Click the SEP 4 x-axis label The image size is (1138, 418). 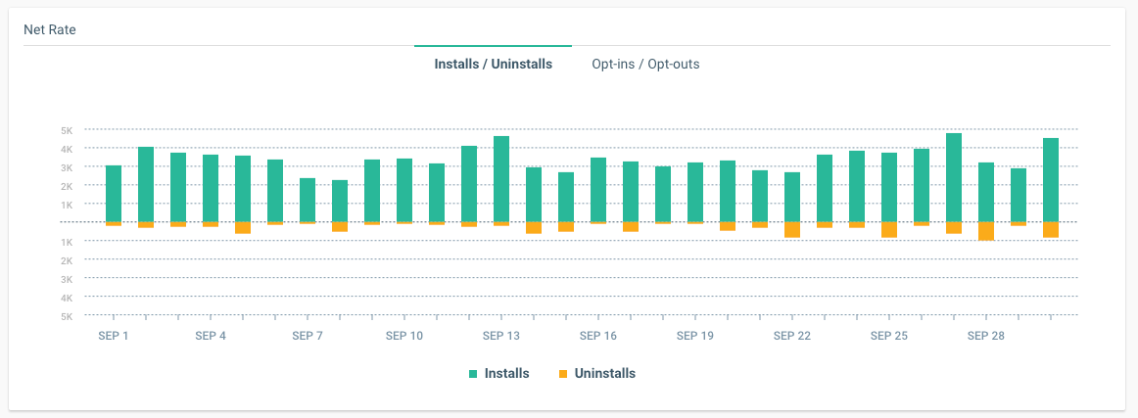coord(211,336)
